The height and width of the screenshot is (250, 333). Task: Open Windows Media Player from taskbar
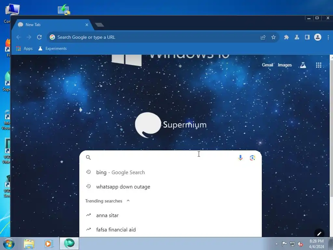48,244
